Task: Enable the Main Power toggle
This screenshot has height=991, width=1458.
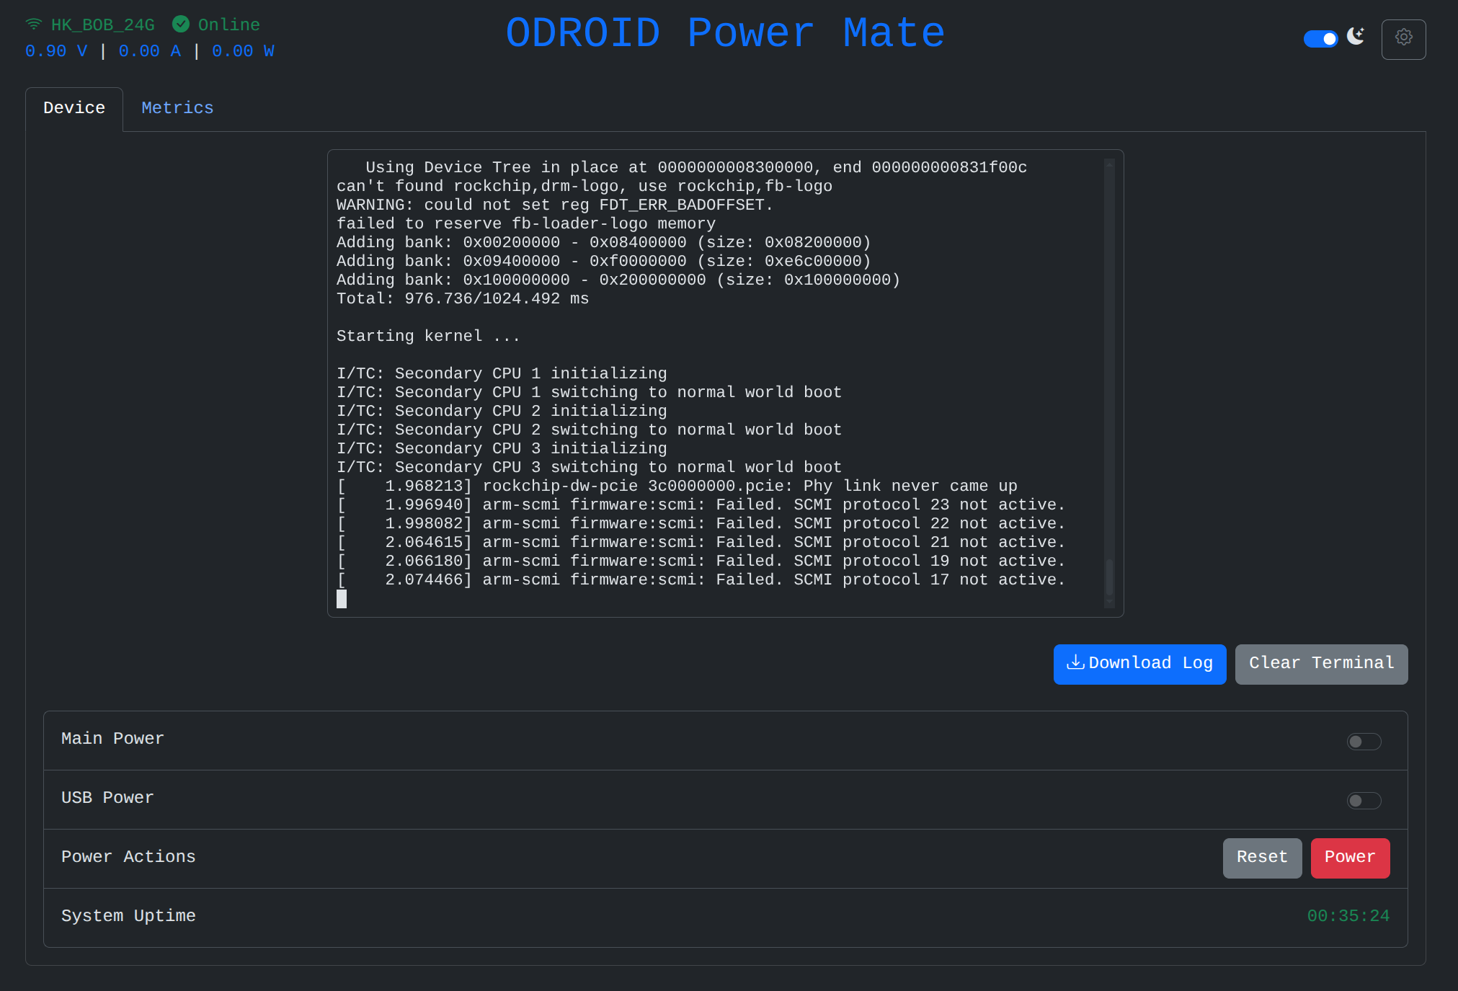Action: (x=1364, y=741)
